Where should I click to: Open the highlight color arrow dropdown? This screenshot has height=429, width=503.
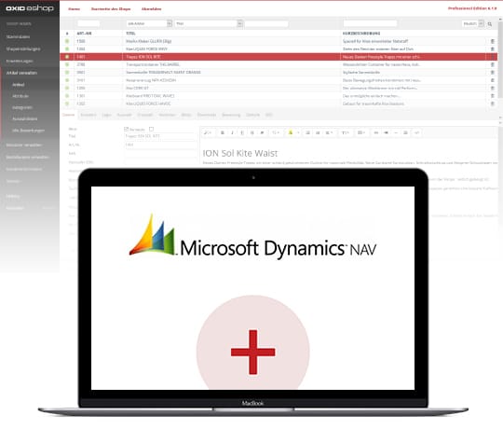pos(298,132)
